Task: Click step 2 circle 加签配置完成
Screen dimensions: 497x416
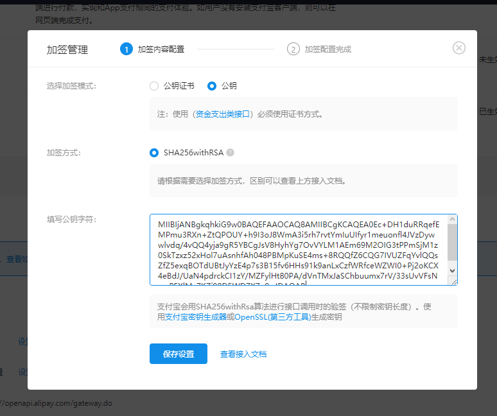Action: coord(293,49)
